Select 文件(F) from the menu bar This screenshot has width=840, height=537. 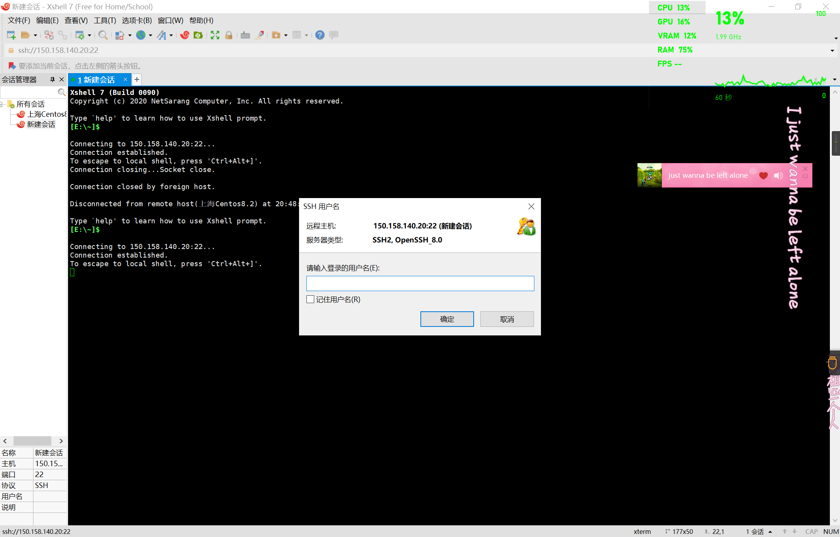point(18,20)
